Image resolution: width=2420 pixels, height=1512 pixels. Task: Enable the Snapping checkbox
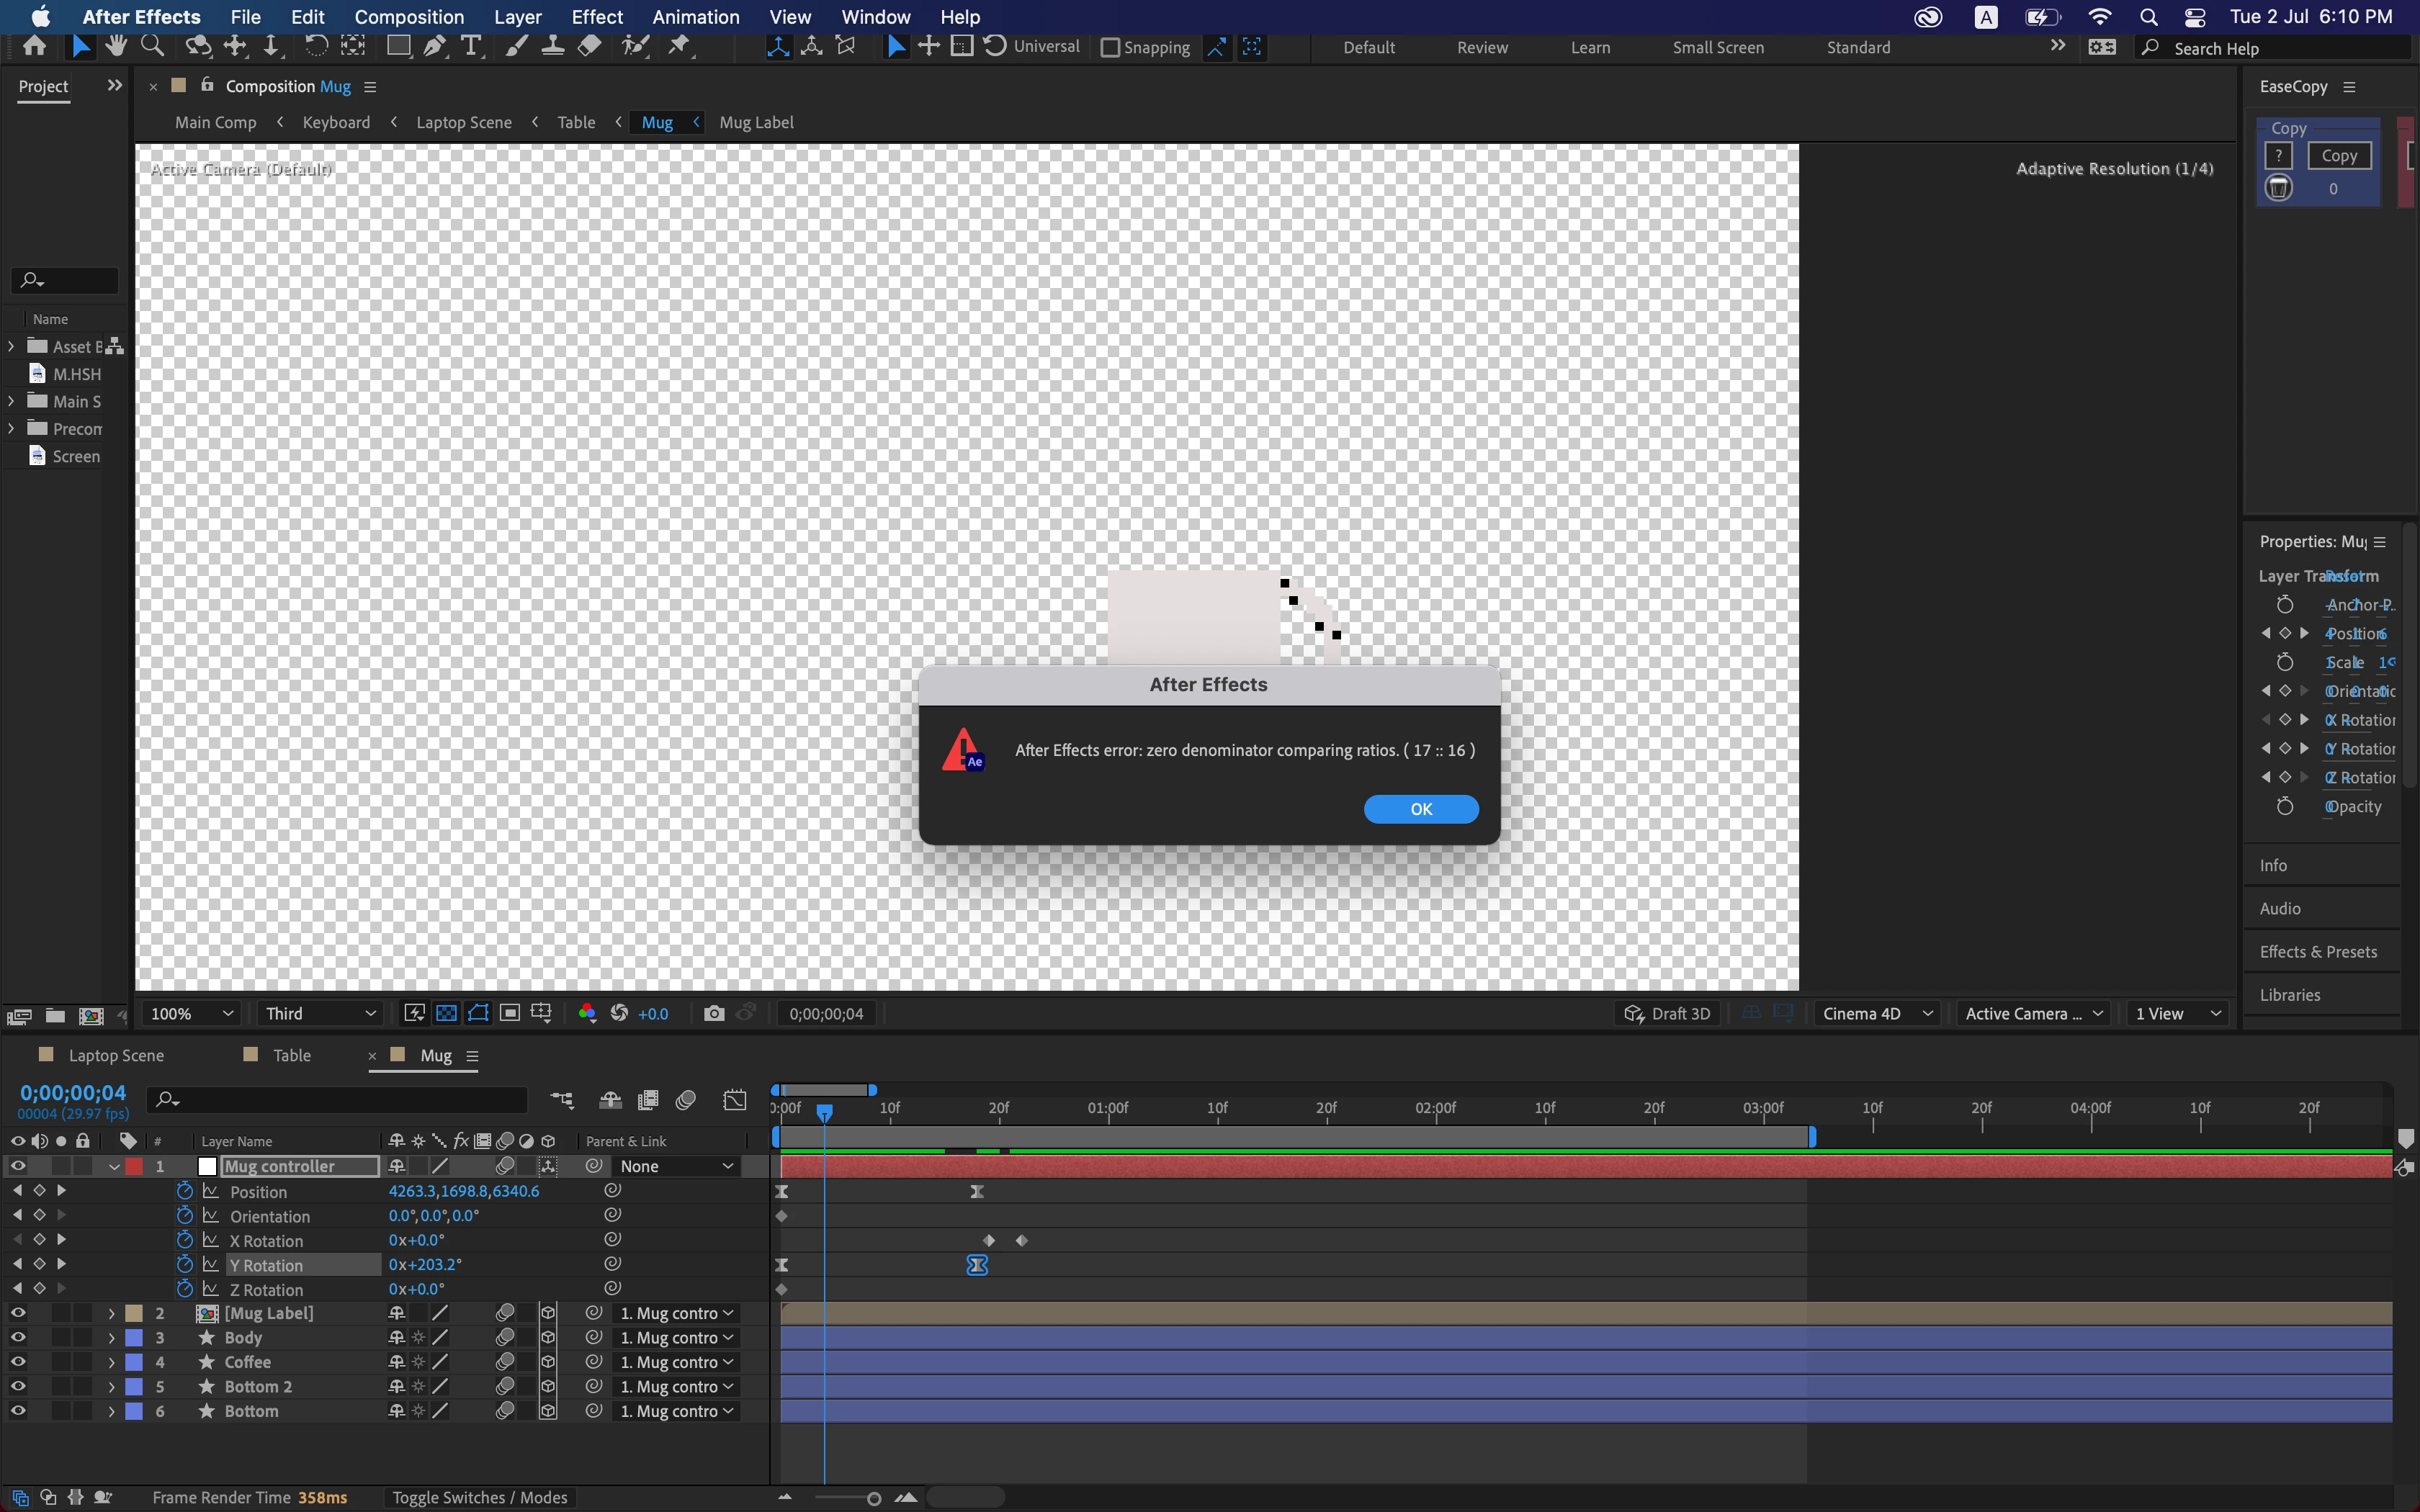[1110, 48]
